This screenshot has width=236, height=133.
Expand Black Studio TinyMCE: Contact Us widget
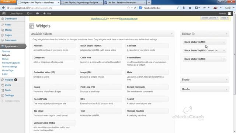(224, 51)
